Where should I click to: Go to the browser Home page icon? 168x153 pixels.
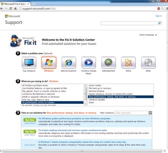pyautogui.click(x=15, y=9)
